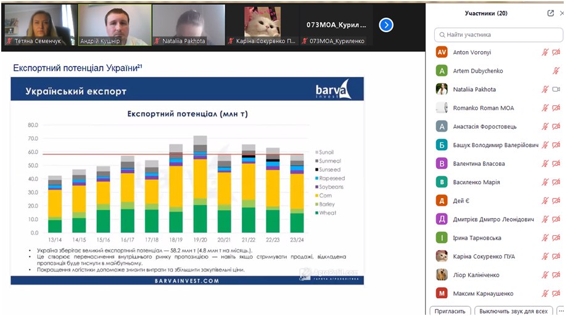Click muted mic icon for Анастасія Форостовець
The height and width of the screenshot is (316, 565).
tap(545, 126)
